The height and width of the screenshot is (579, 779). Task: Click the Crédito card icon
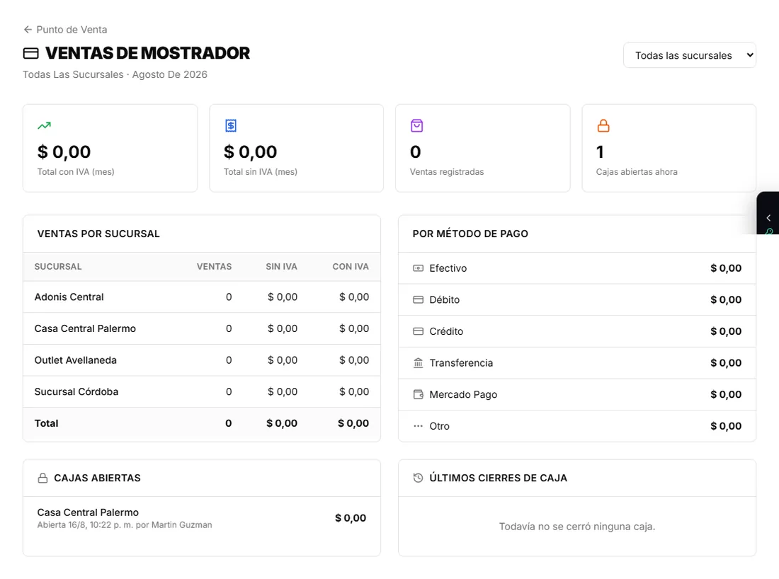click(419, 331)
